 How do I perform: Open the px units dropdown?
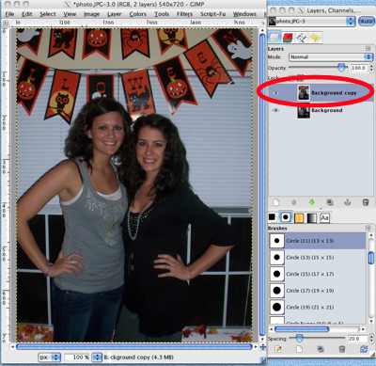pos(50,357)
